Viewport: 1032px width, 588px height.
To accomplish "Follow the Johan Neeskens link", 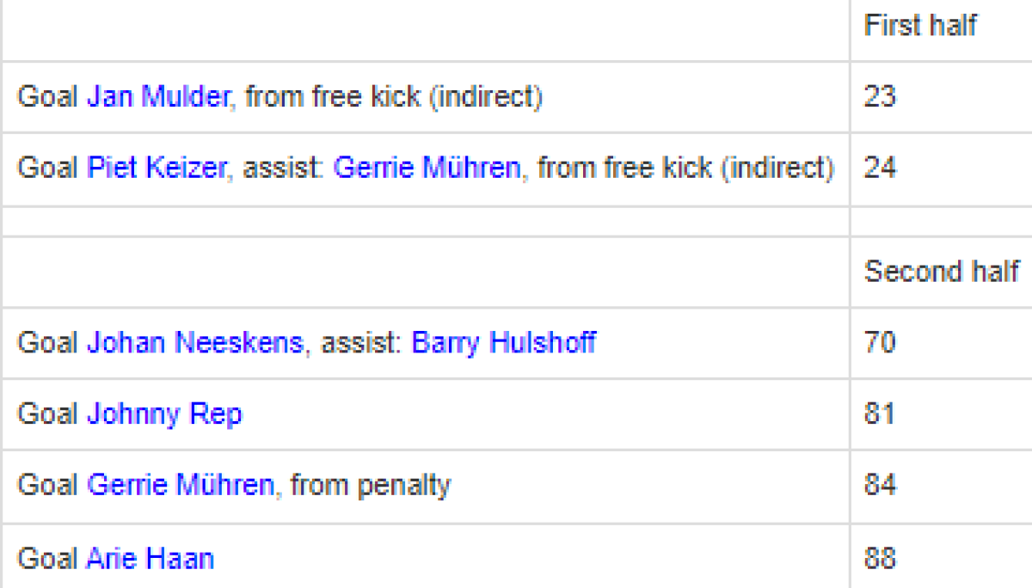I will 195,343.
